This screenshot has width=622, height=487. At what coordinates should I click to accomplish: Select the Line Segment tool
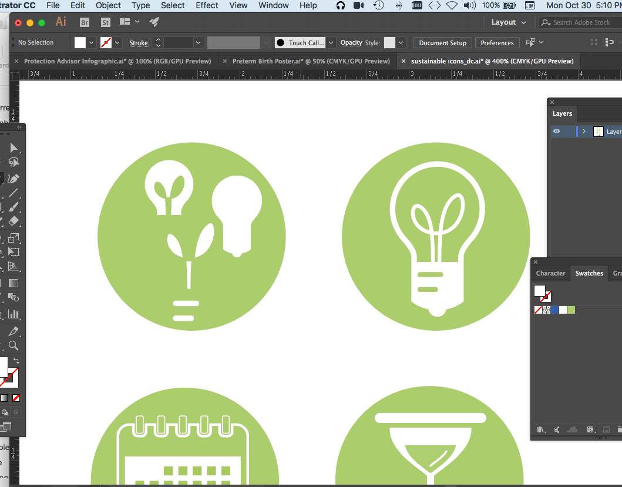(14, 193)
